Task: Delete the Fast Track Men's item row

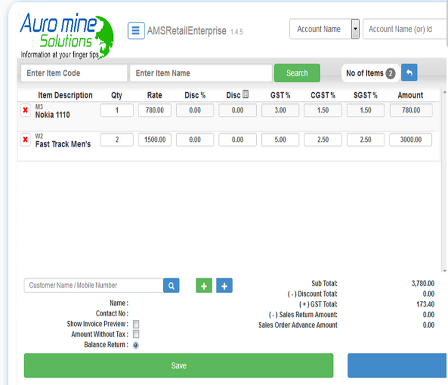Action: click(x=26, y=140)
